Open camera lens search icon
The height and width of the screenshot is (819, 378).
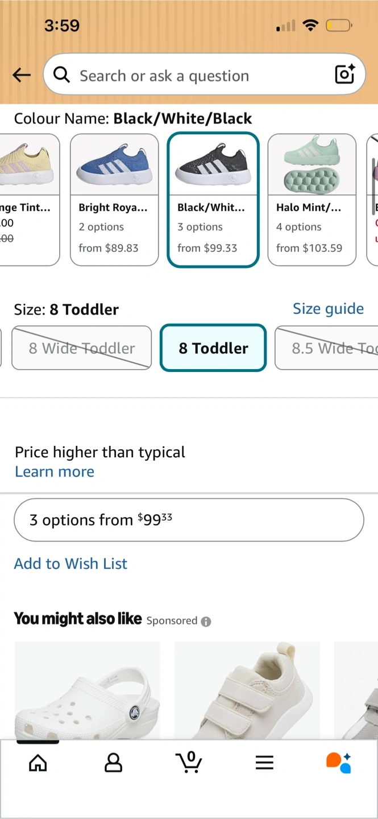[344, 75]
